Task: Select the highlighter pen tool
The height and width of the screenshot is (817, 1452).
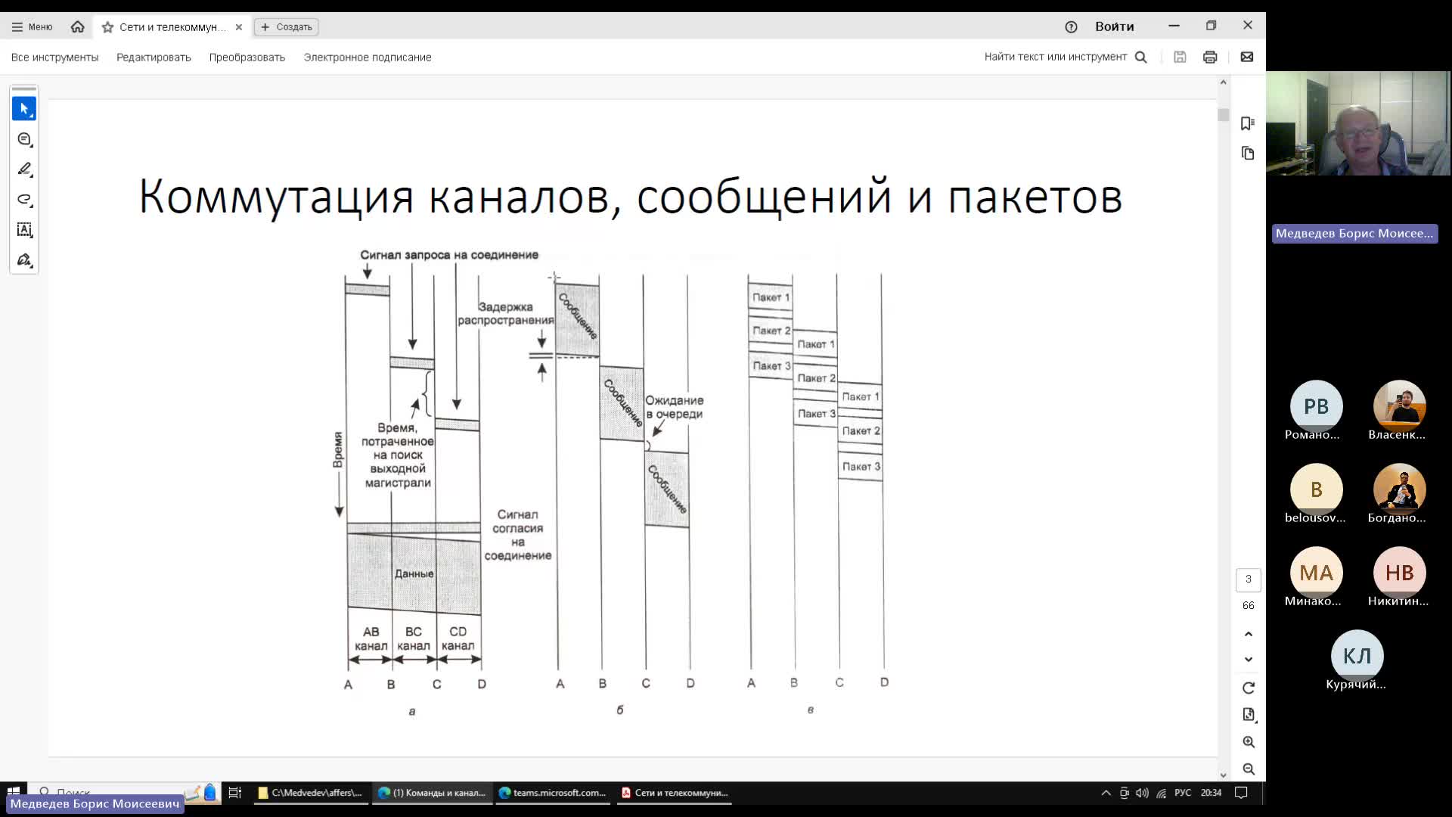Action: (x=24, y=169)
